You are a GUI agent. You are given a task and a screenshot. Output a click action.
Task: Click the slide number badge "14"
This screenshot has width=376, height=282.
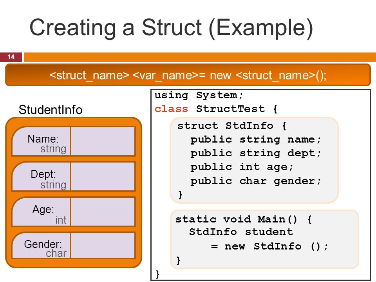coord(11,57)
